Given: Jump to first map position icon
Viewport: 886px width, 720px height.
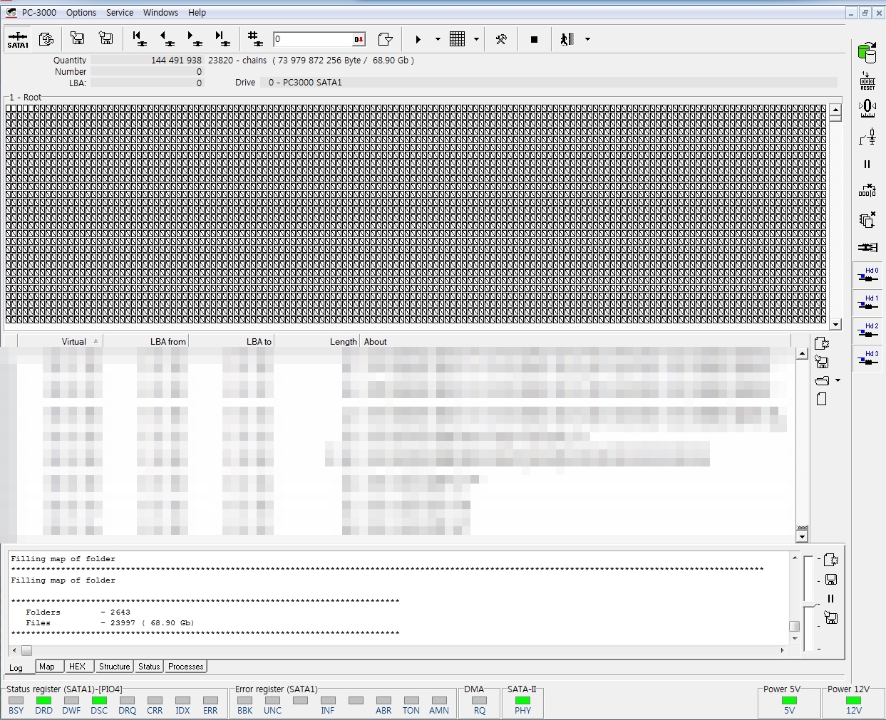Looking at the screenshot, I should (x=140, y=38).
